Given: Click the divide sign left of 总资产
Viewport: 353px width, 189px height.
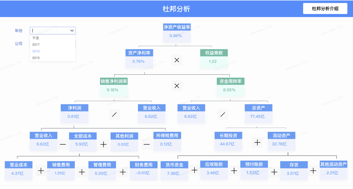Looking at the screenshot, I should 223,115.
